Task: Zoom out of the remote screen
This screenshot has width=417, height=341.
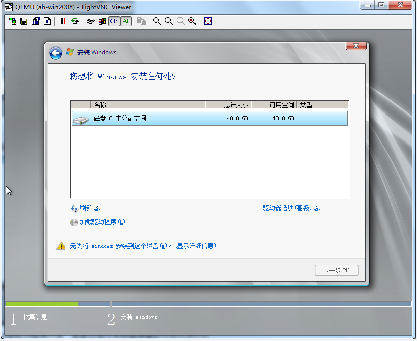Action: [169, 21]
